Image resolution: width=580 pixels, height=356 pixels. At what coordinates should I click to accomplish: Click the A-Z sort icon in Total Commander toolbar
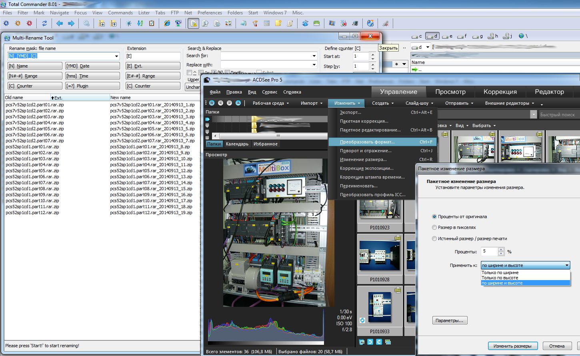click(x=140, y=24)
